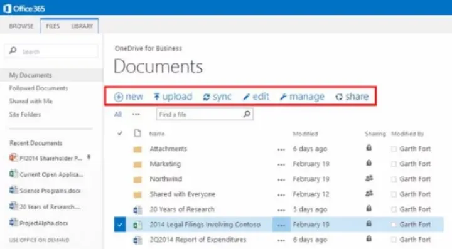The width and height of the screenshot is (452, 249).
Task: Toggle the select-all checkmark in header
Action: (x=120, y=133)
